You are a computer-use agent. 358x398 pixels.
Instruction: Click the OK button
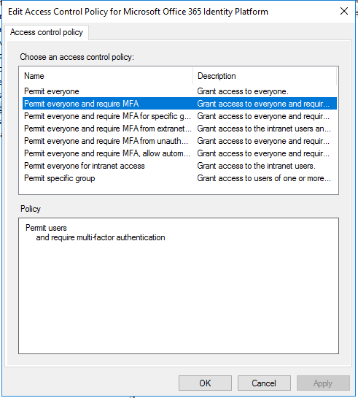click(x=205, y=383)
